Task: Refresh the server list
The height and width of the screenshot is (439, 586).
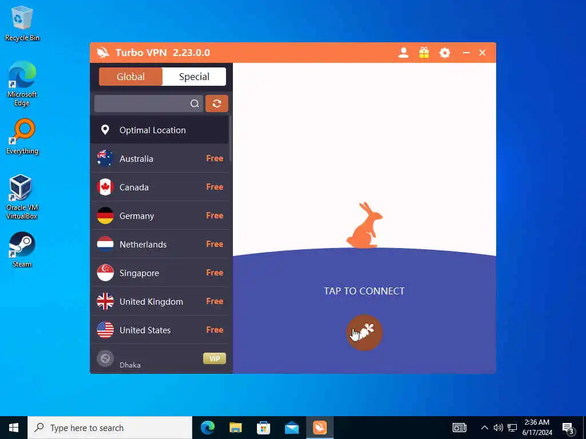Action: pos(217,103)
